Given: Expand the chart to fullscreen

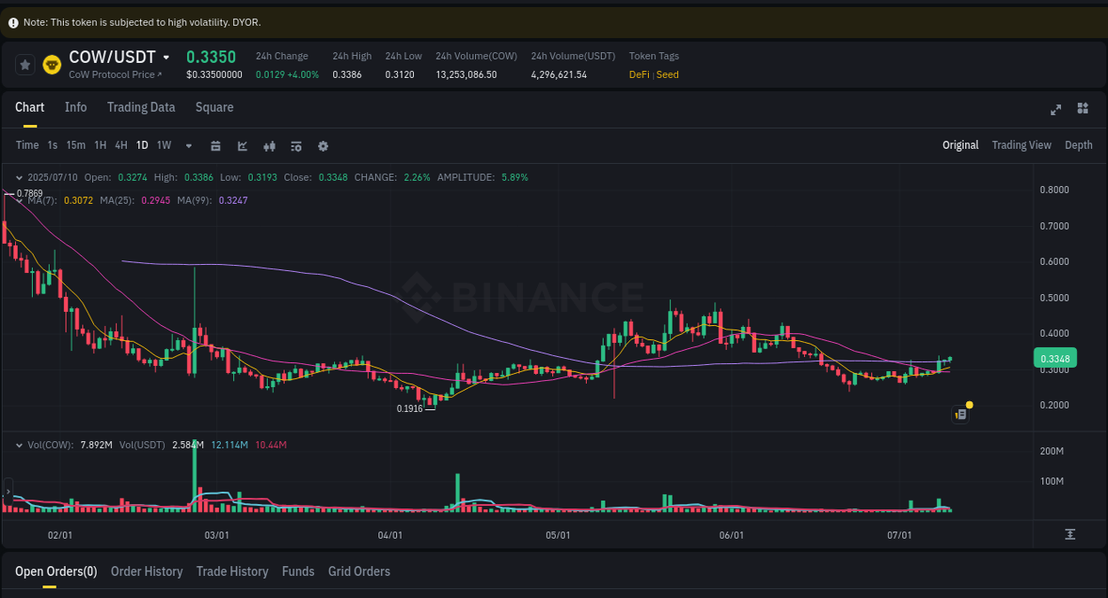Looking at the screenshot, I should [x=1056, y=110].
